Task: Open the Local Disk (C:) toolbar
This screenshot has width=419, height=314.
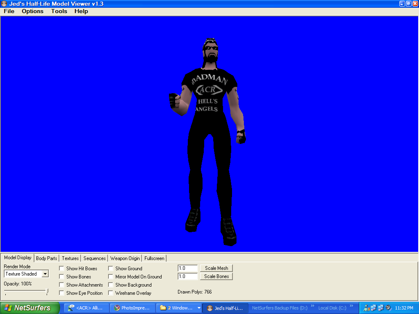Action: [x=332, y=308]
